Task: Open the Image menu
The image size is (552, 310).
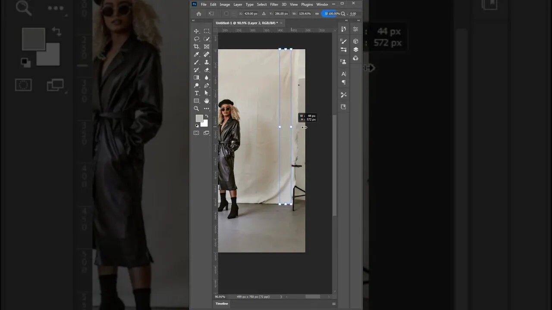Action: coord(225,4)
